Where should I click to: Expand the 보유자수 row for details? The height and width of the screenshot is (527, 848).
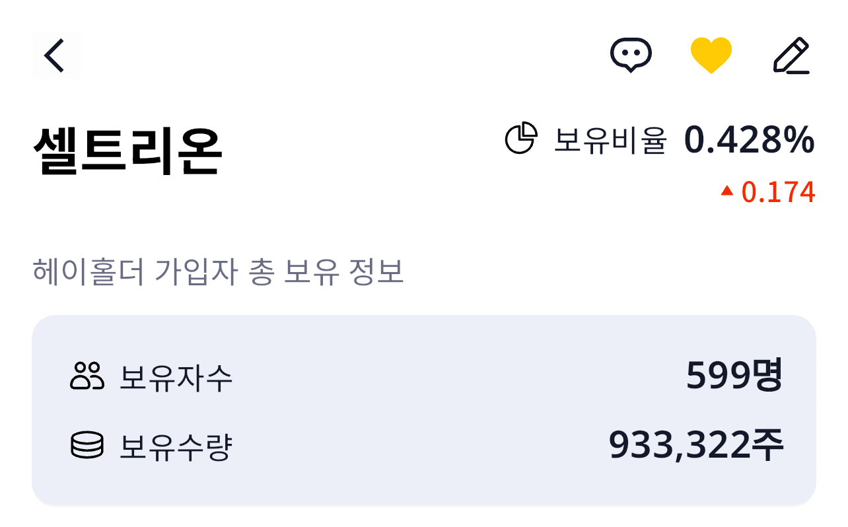[423, 376]
